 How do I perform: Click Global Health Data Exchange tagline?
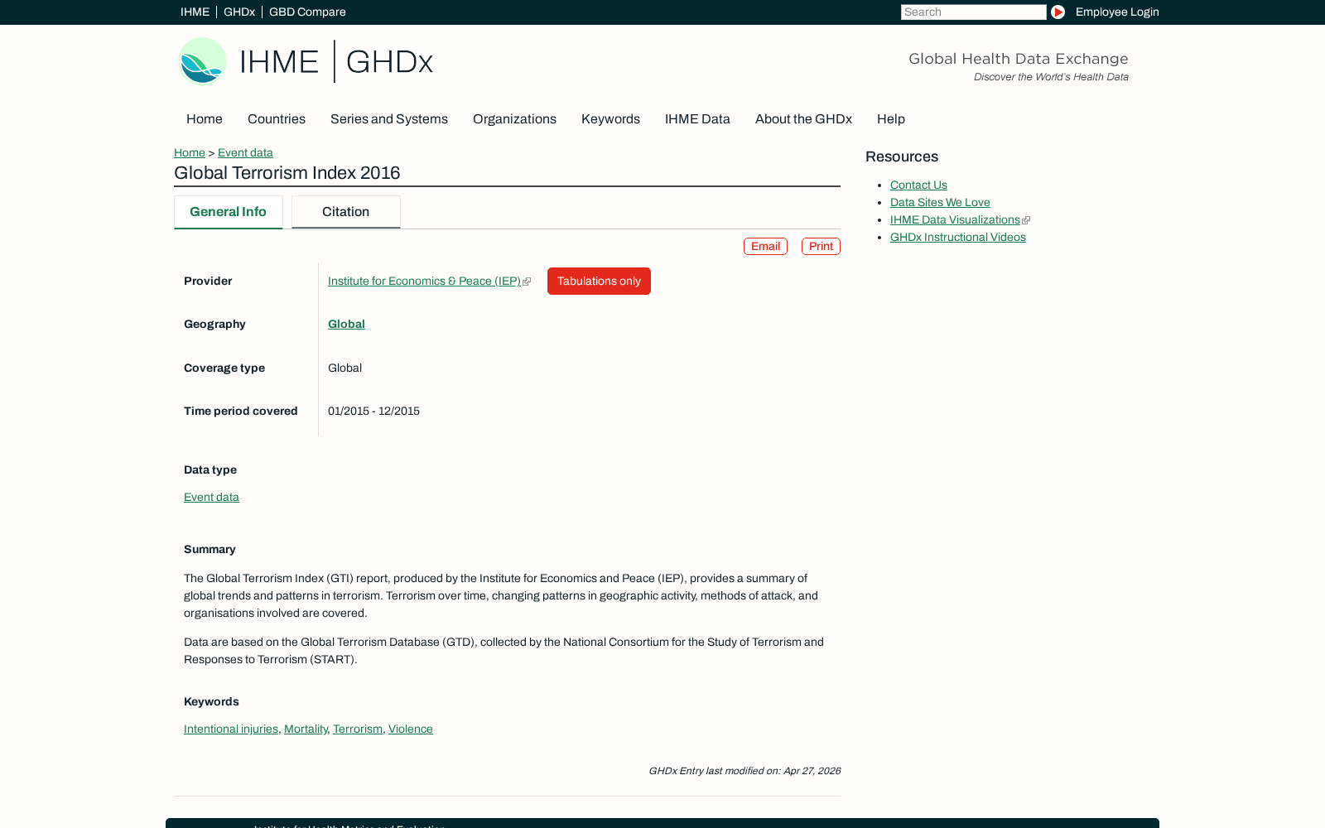[x=1019, y=59]
